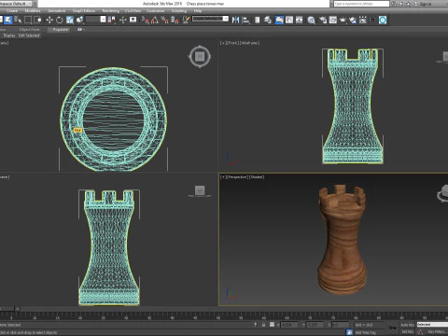Image resolution: width=448 pixels, height=336 pixels.
Task: Select the Select Object tool
Action: click(x=8, y=20)
